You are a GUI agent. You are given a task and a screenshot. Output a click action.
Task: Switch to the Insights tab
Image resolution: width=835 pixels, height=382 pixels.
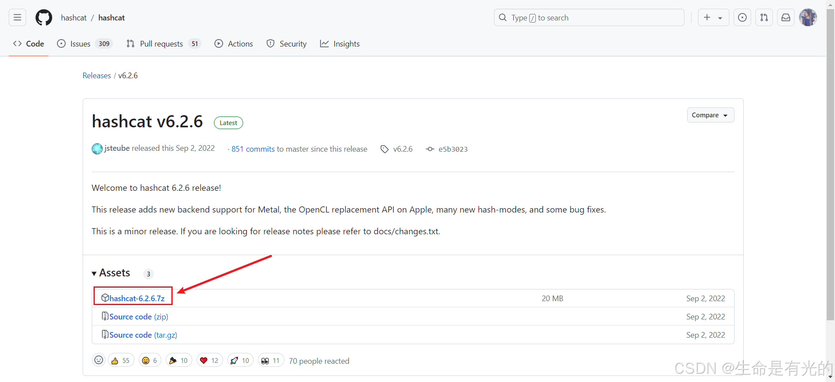[x=340, y=43]
